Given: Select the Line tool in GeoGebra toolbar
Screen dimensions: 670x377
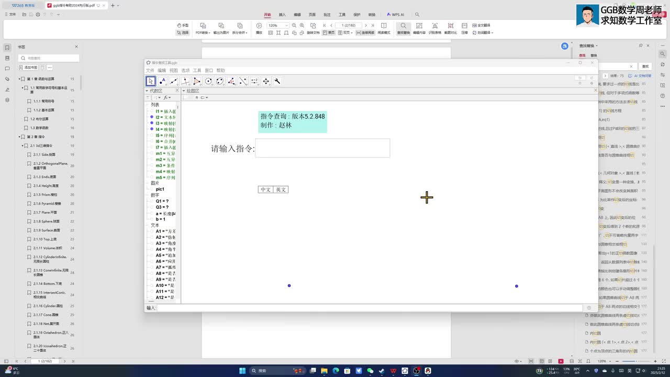Looking at the screenshot, I should click(174, 81).
